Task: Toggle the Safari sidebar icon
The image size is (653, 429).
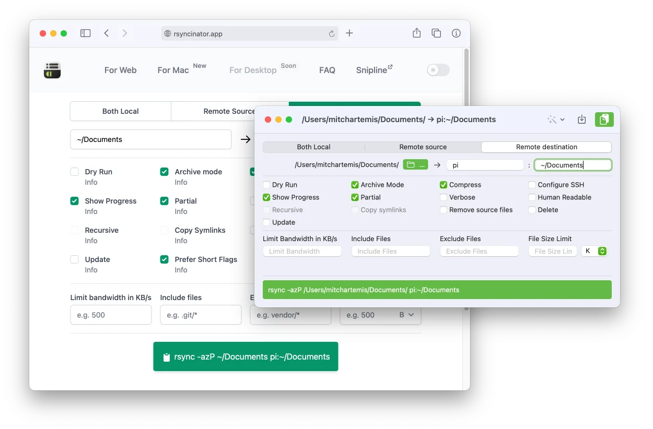Action: coord(86,33)
